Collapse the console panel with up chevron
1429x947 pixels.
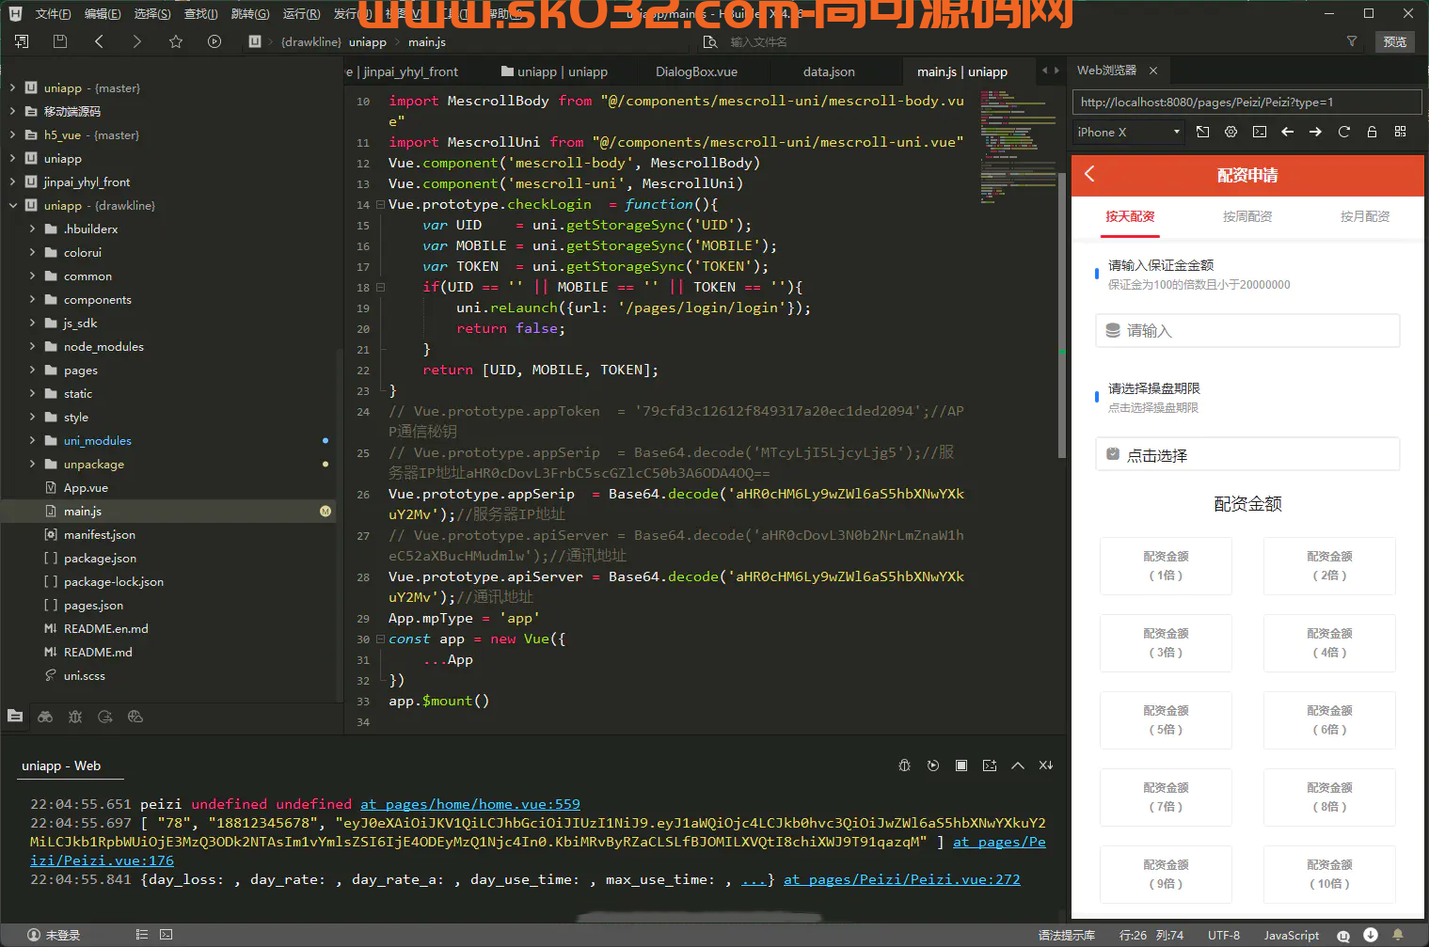pos(1017,765)
